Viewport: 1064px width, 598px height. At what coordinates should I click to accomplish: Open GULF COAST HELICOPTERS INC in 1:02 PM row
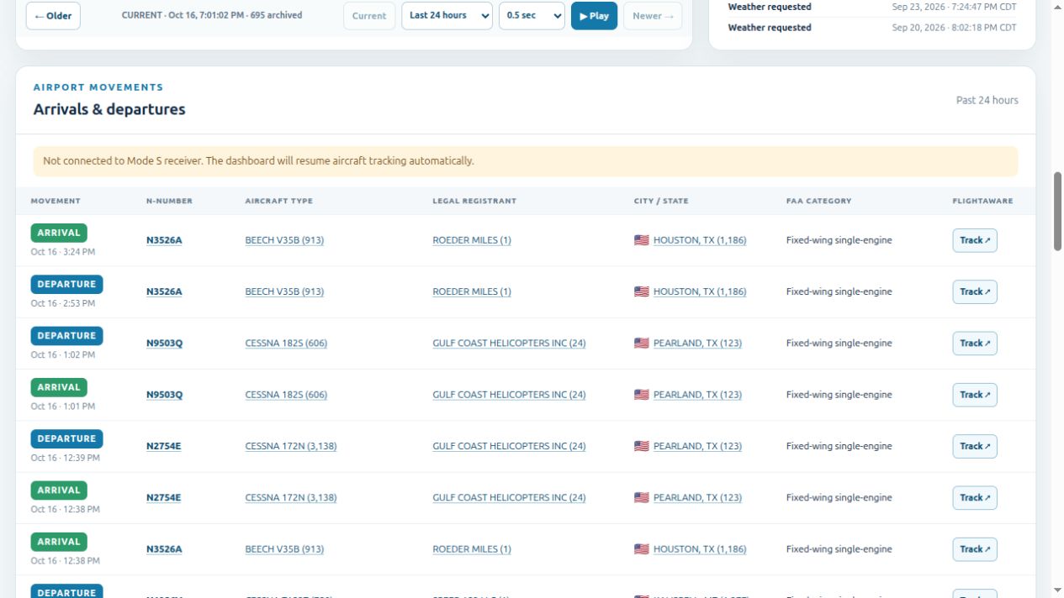click(509, 343)
